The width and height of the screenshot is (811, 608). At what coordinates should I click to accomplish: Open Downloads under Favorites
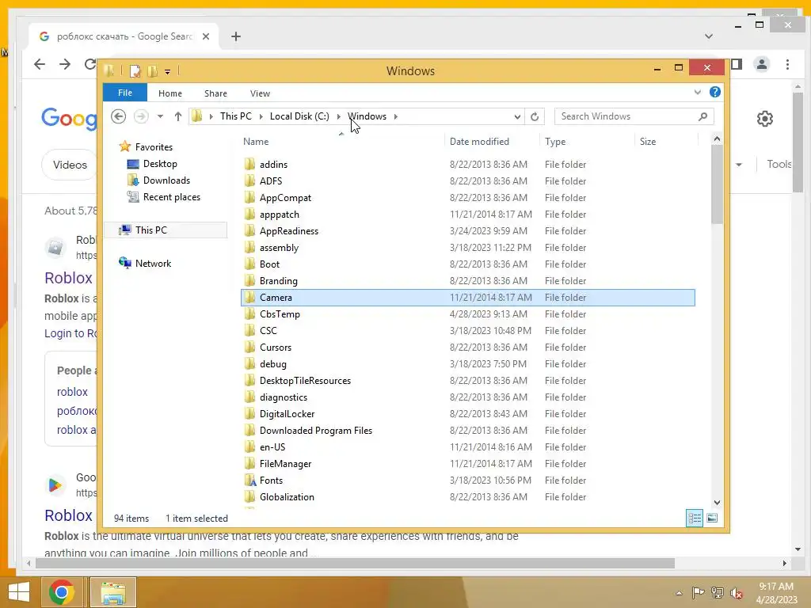166,180
